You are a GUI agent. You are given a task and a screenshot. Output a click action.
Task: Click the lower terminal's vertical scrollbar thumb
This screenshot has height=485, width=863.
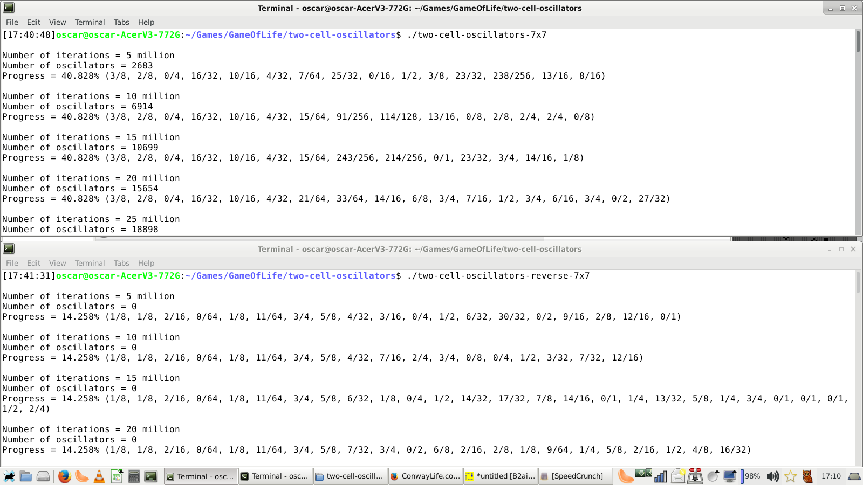pyautogui.click(x=858, y=282)
